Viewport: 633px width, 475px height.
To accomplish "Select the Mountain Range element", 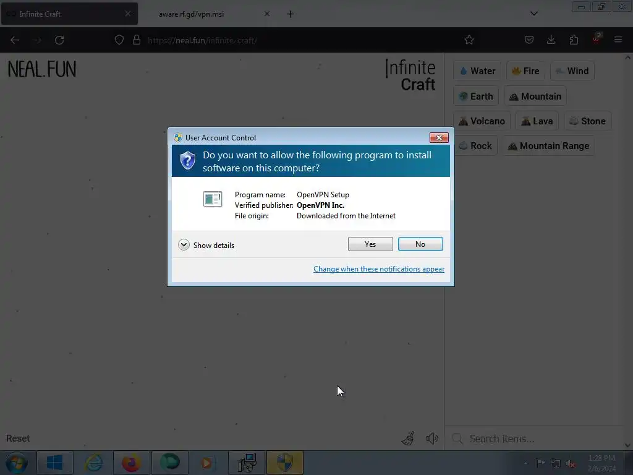I will 549,146.
